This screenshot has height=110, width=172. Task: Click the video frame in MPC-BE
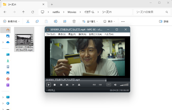tap(87, 57)
